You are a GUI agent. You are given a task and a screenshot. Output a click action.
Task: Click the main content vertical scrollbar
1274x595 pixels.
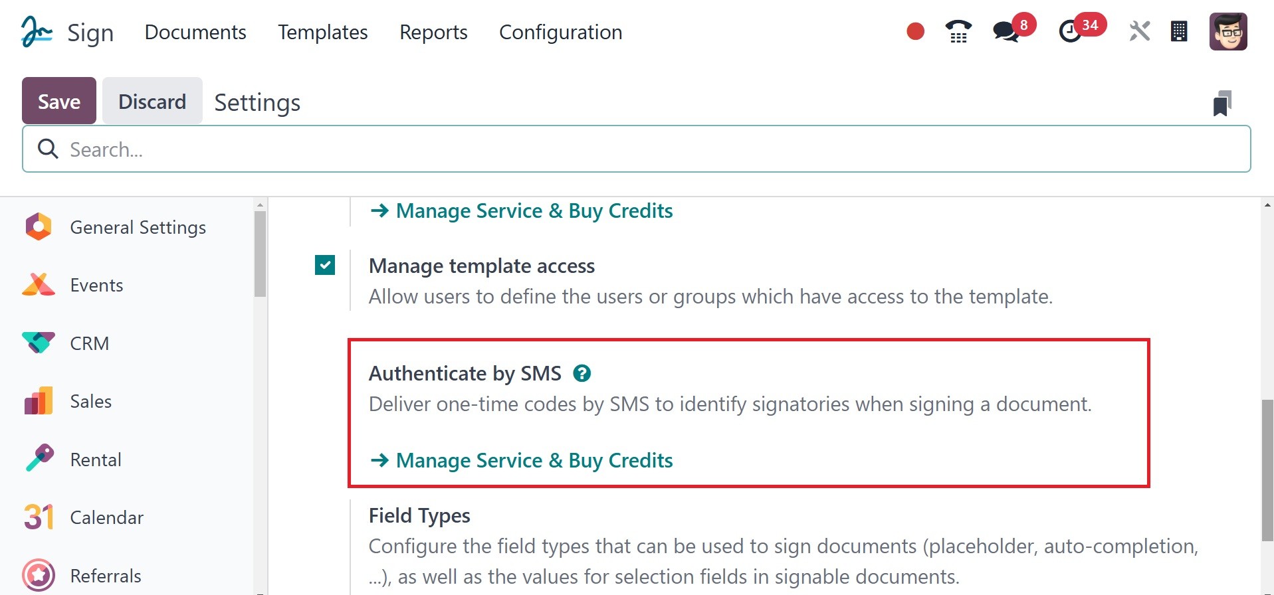click(x=1267, y=470)
